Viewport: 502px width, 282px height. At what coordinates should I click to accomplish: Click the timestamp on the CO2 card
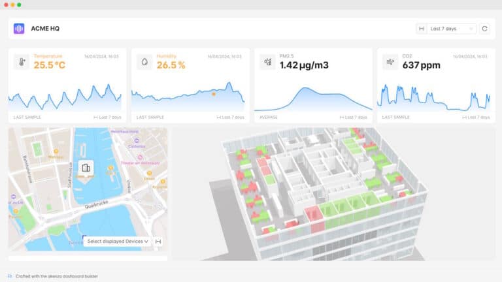tap(470, 56)
